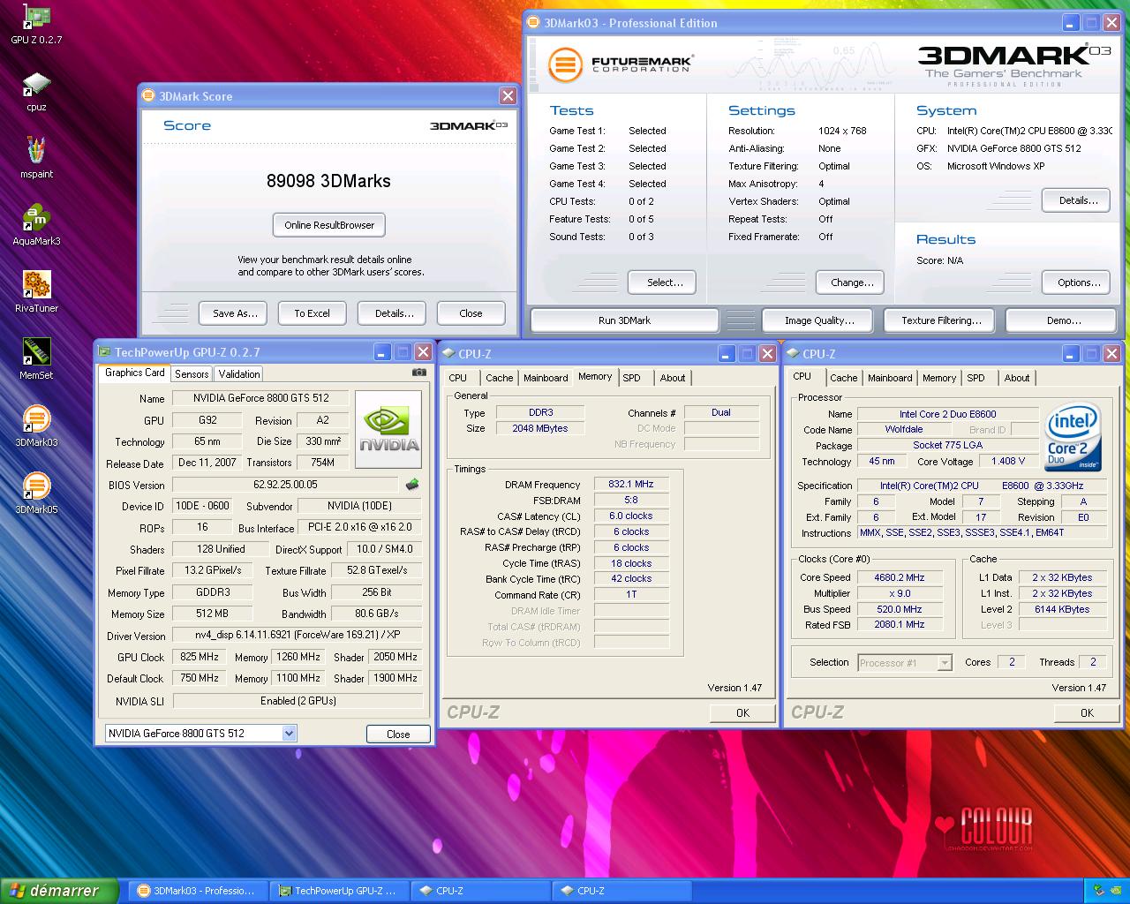Click the Online ResultBrowser button
The image size is (1130, 904).
329,225
